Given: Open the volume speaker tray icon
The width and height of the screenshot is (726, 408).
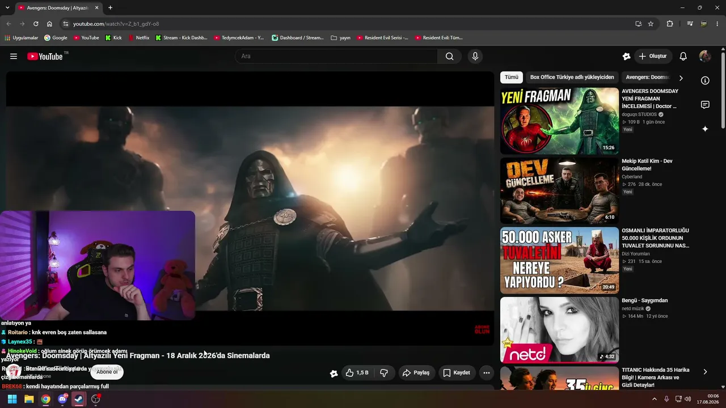Looking at the screenshot, I should (x=688, y=399).
